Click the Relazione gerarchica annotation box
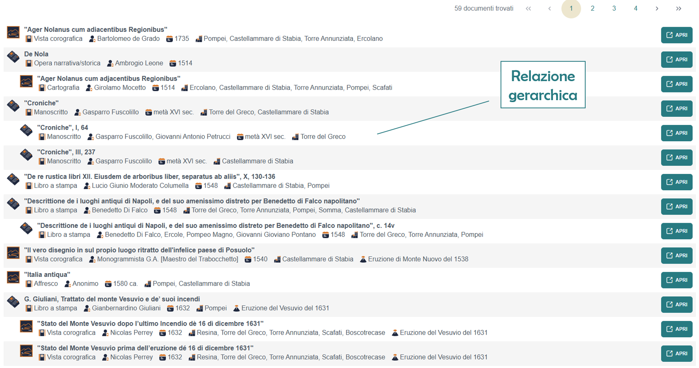Viewport: 699px width, 368px height. (543, 85)
